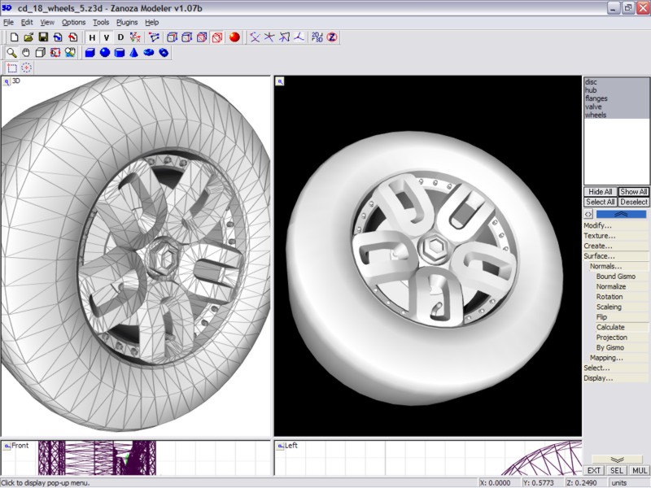Click the blue arrow import icon
The height and width of the screenshot is (488, 651).
pos(58,37)
